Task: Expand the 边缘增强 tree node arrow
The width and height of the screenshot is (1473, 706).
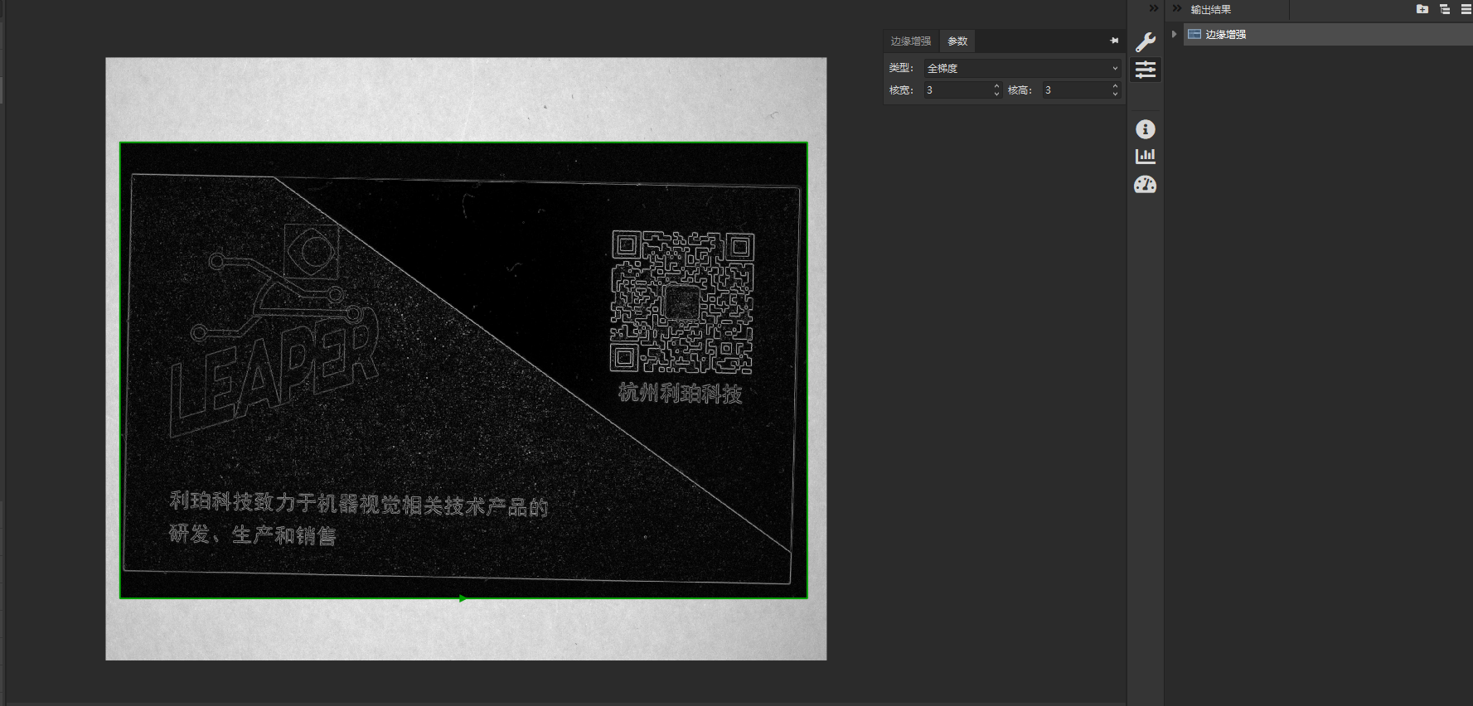Action: coord(1174,34)
